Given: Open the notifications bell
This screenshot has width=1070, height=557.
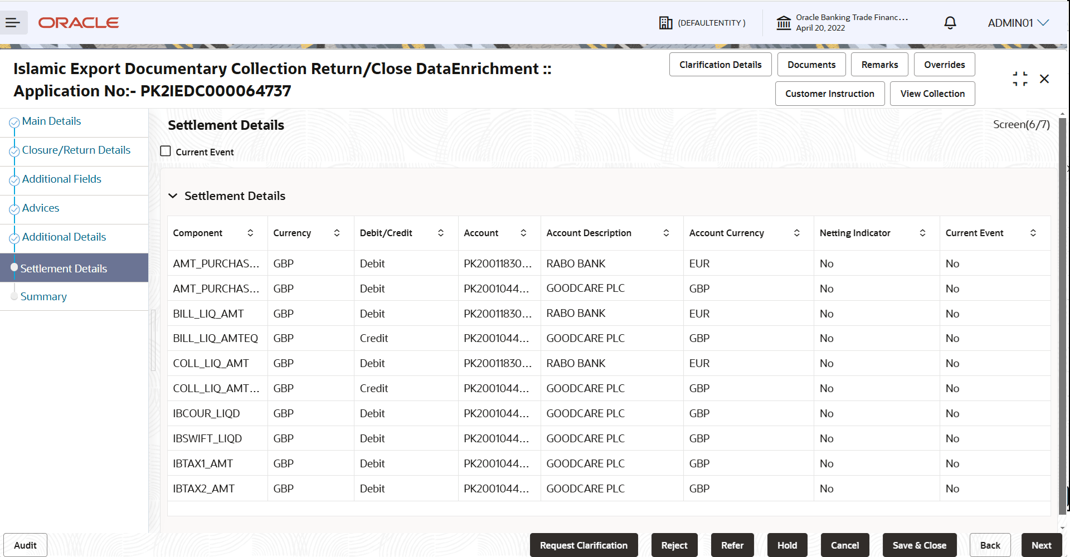Looking at the screenshot, I should [950, 23].
